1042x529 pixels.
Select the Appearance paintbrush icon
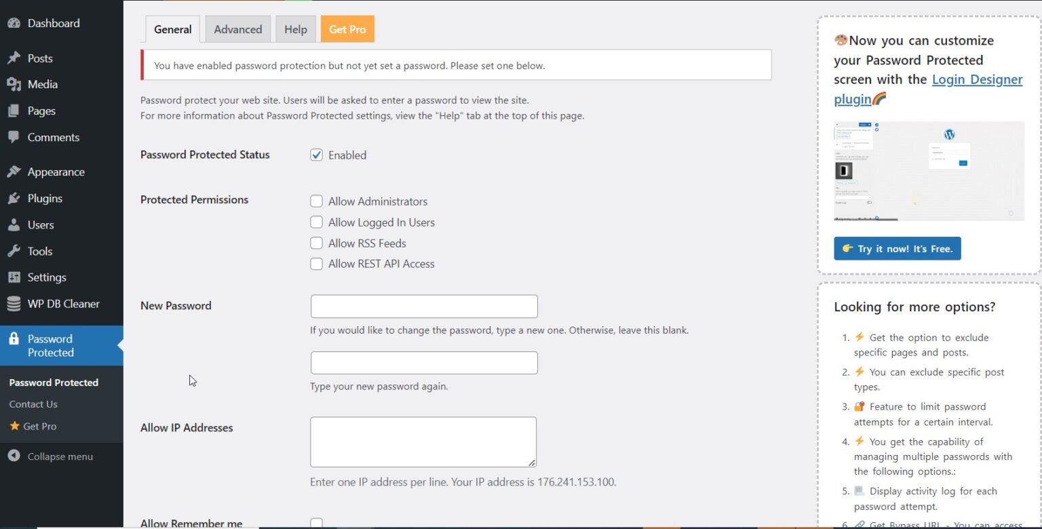click(15, 172)
